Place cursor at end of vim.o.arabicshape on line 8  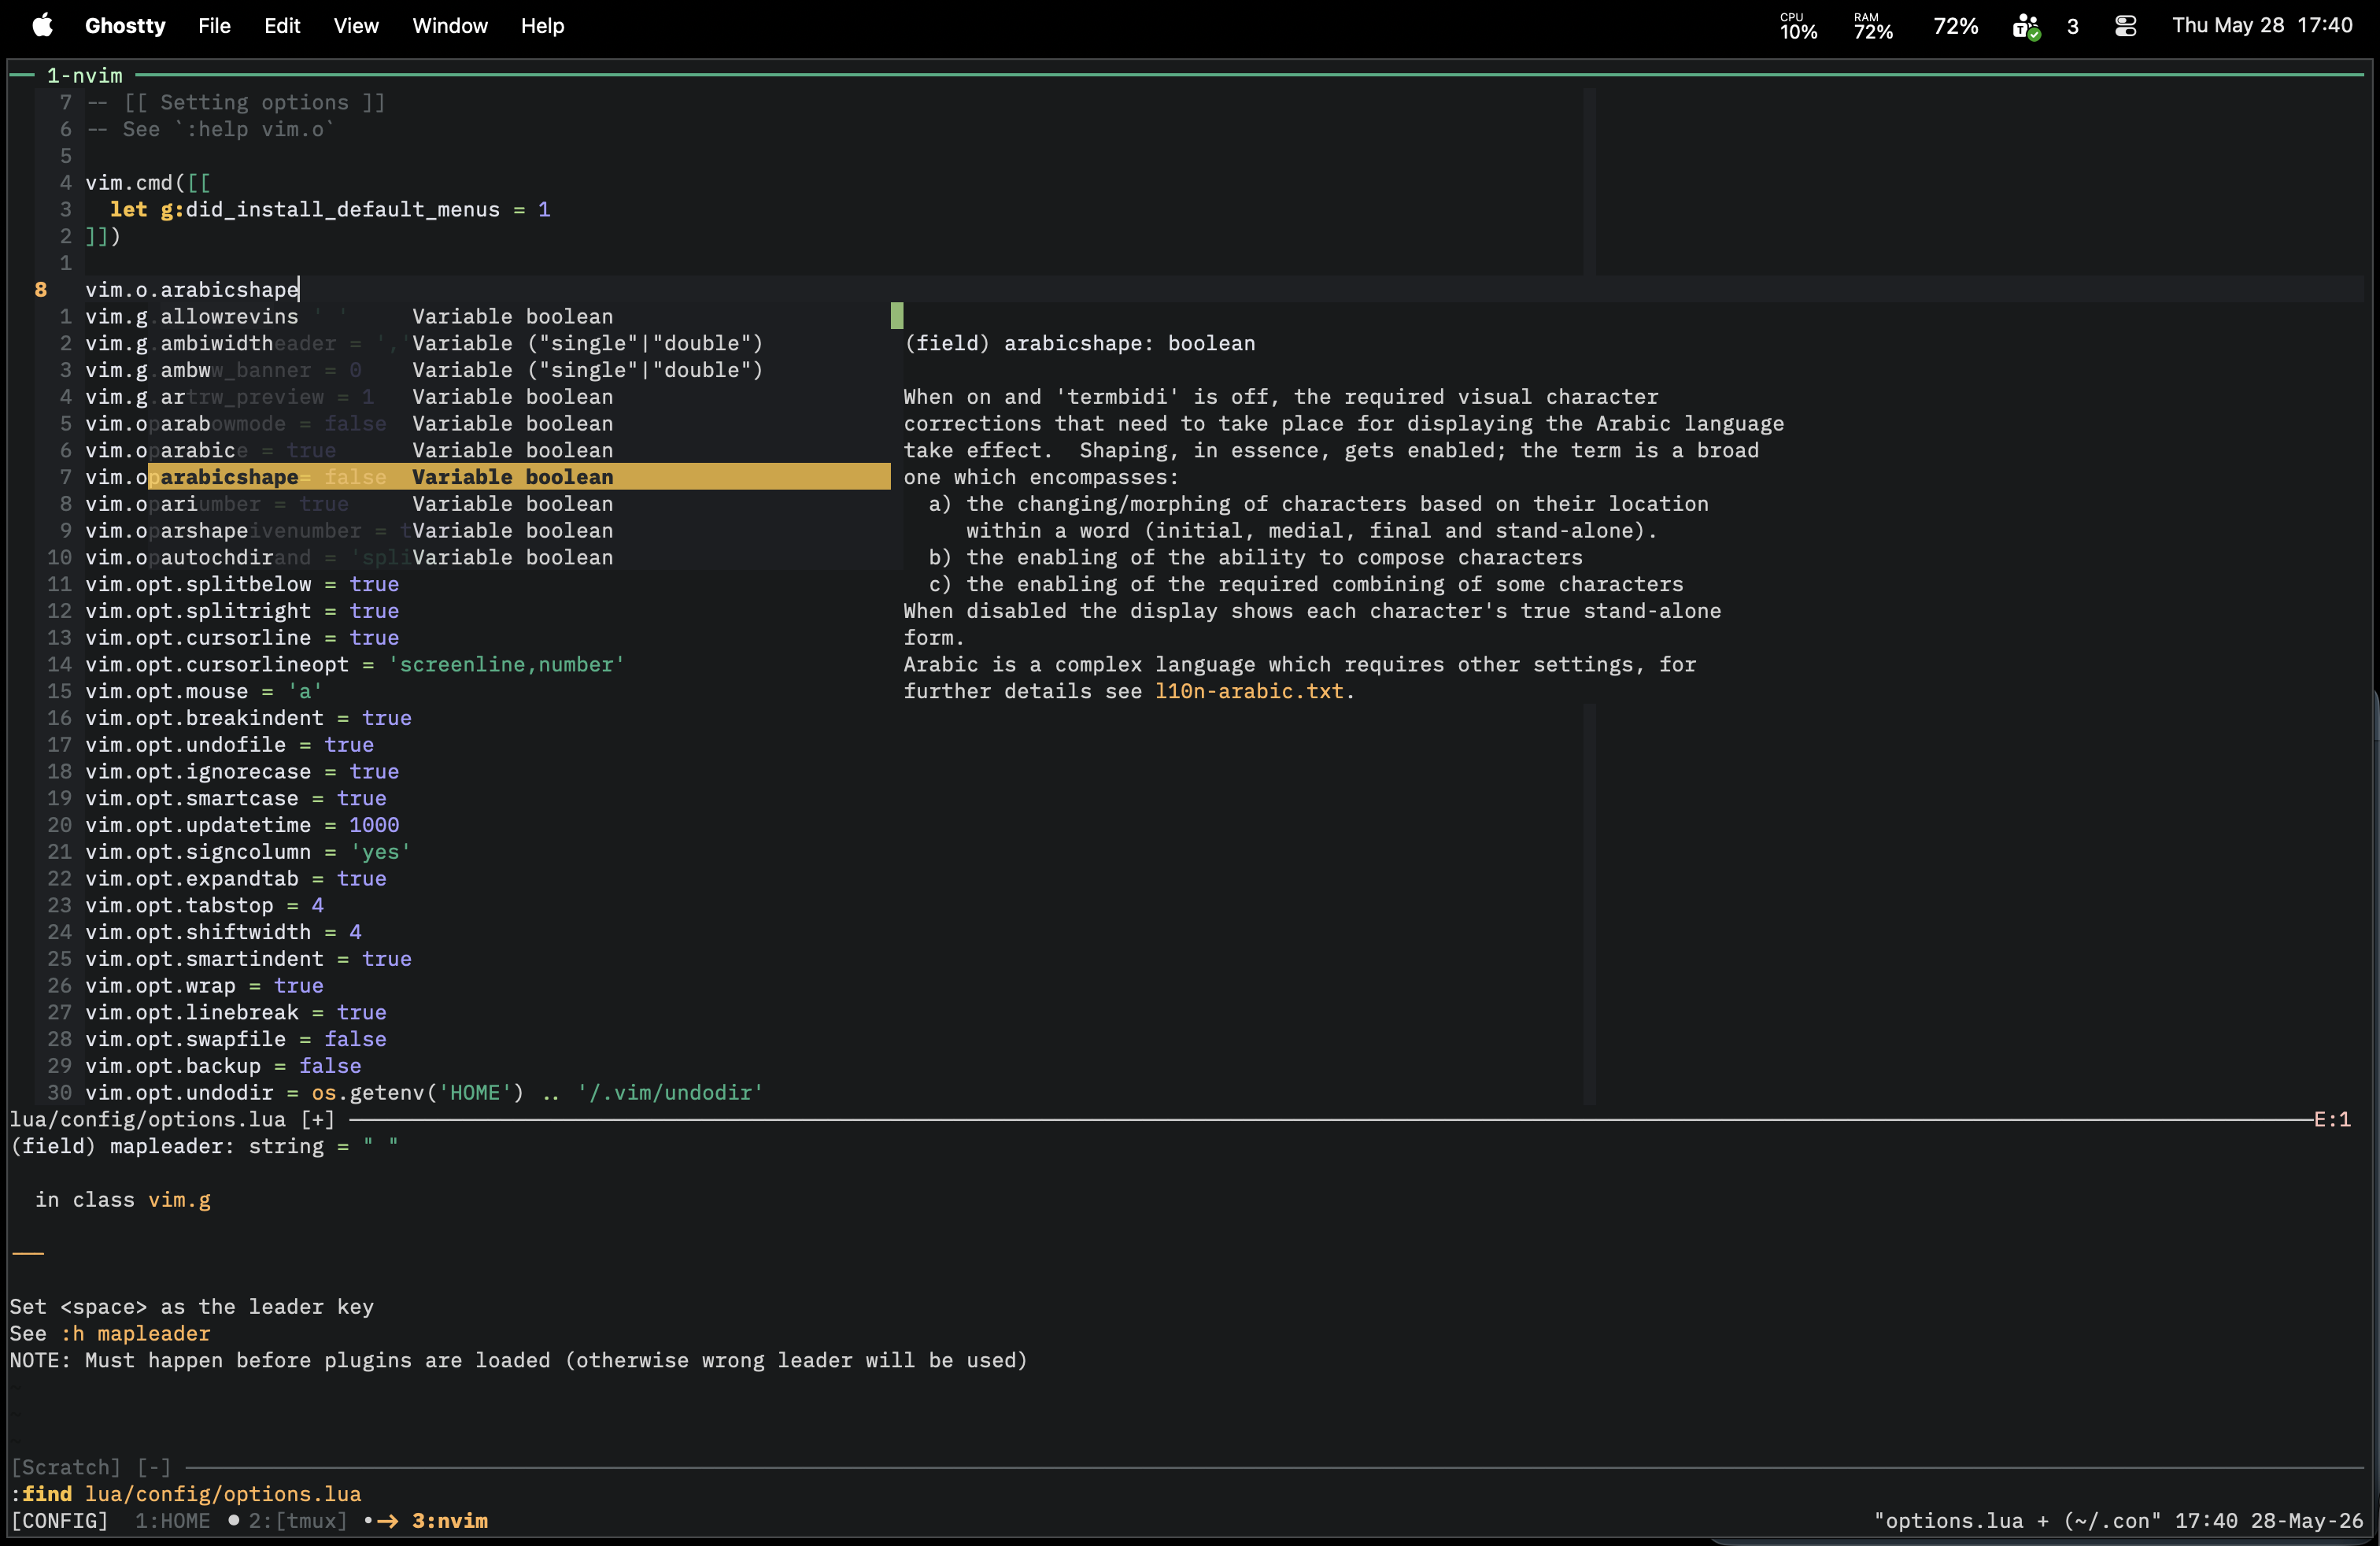(299, 290)
